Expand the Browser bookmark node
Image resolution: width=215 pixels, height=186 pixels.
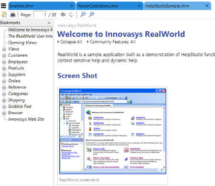coord(4,113)
